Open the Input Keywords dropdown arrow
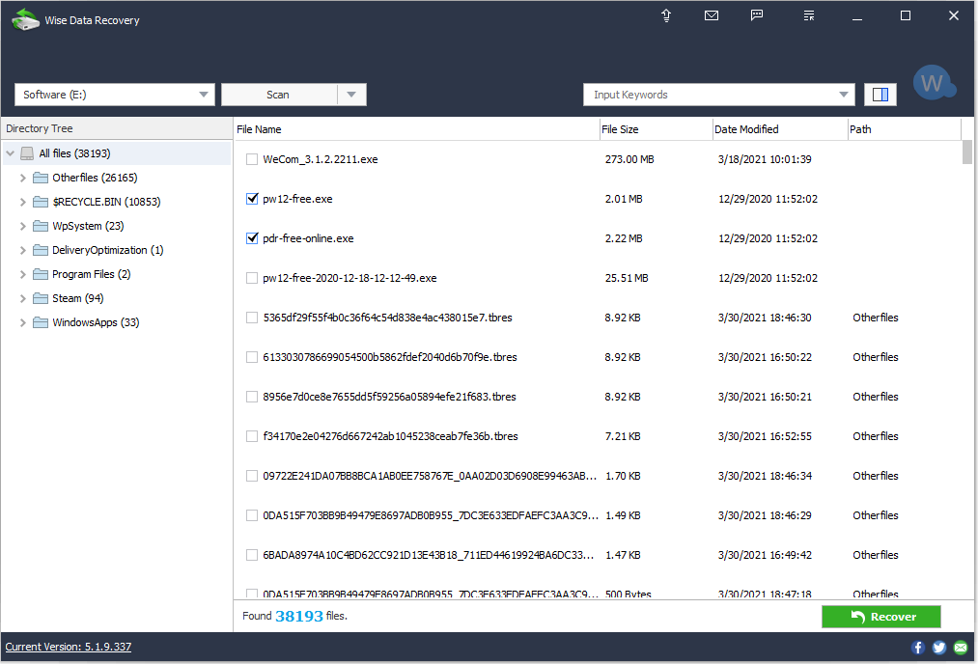 pyautogui.click(x=843, y=95)
